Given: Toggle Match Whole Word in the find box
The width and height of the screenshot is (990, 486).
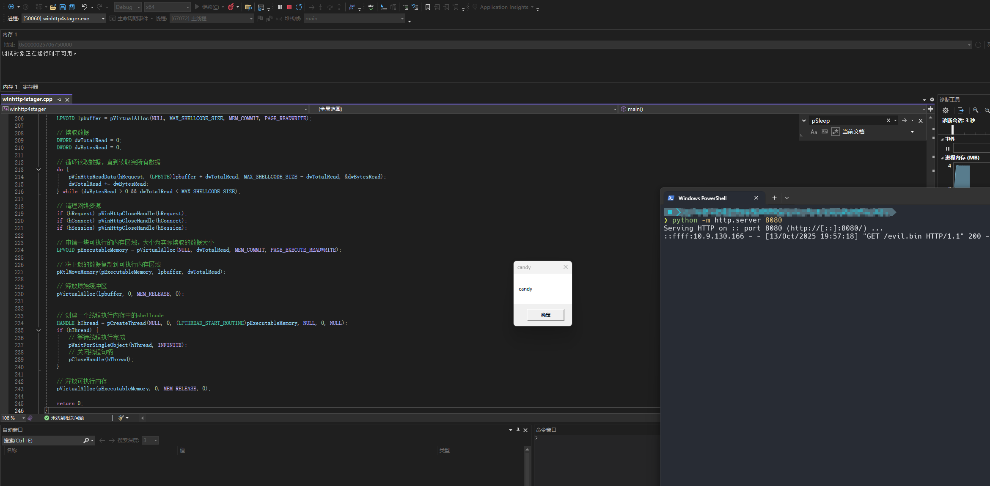Looking at the screenshot, I should pyautogui.click(x=825, y=132).
